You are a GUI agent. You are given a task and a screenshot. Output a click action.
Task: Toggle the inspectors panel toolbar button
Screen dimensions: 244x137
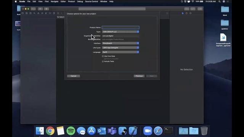200,9
